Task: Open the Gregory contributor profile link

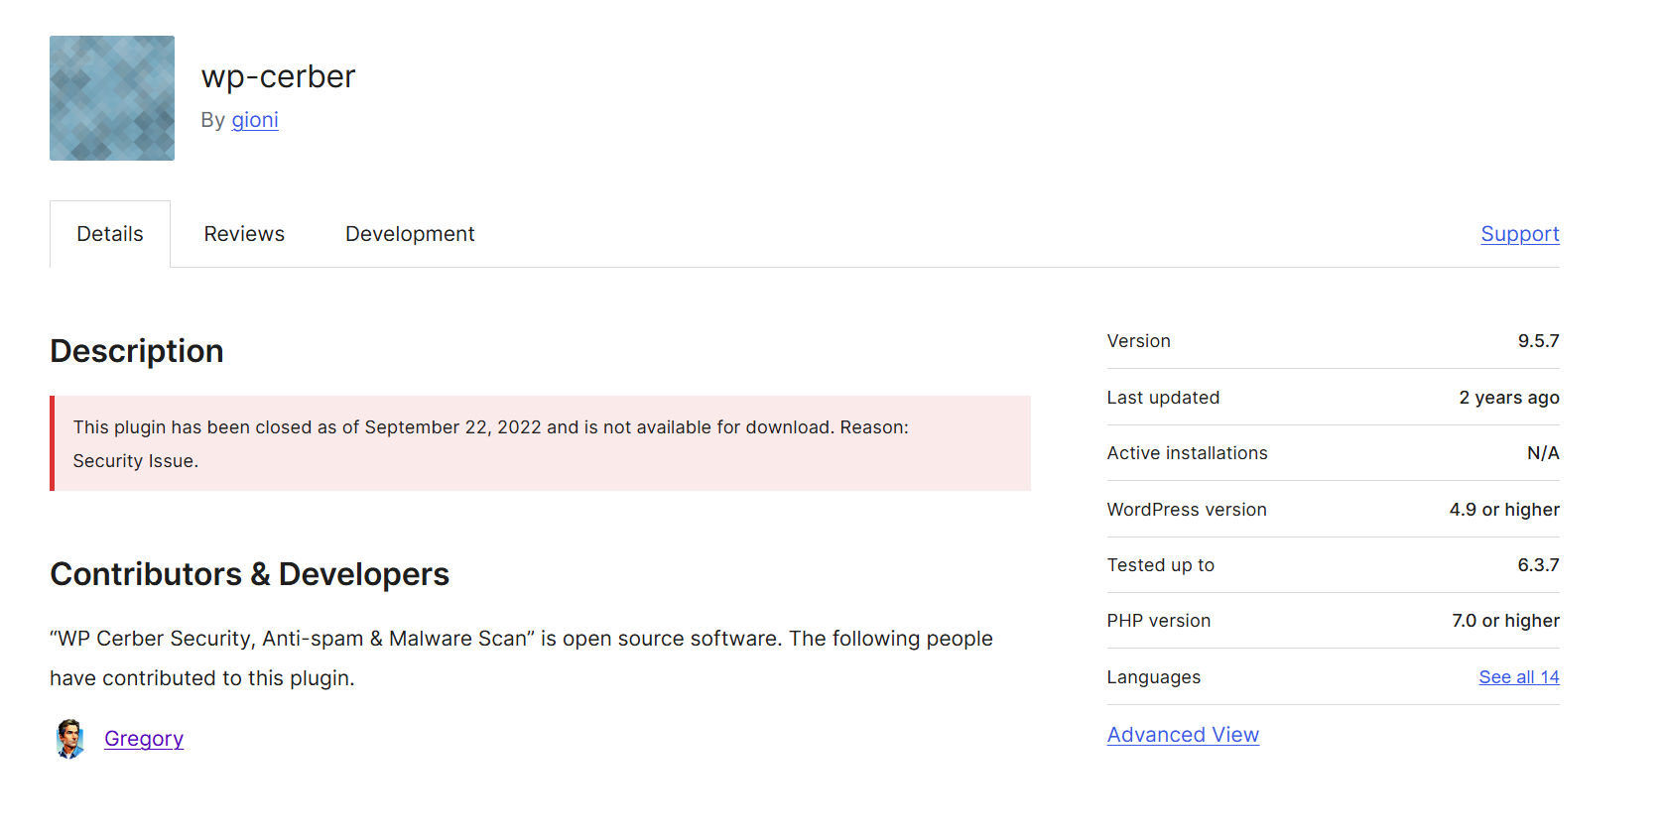Action: click(144, 739)
